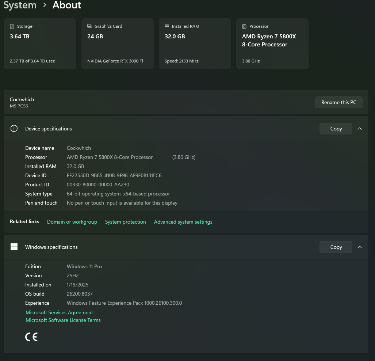Click the CE certification mark

(x=31, y=337)
